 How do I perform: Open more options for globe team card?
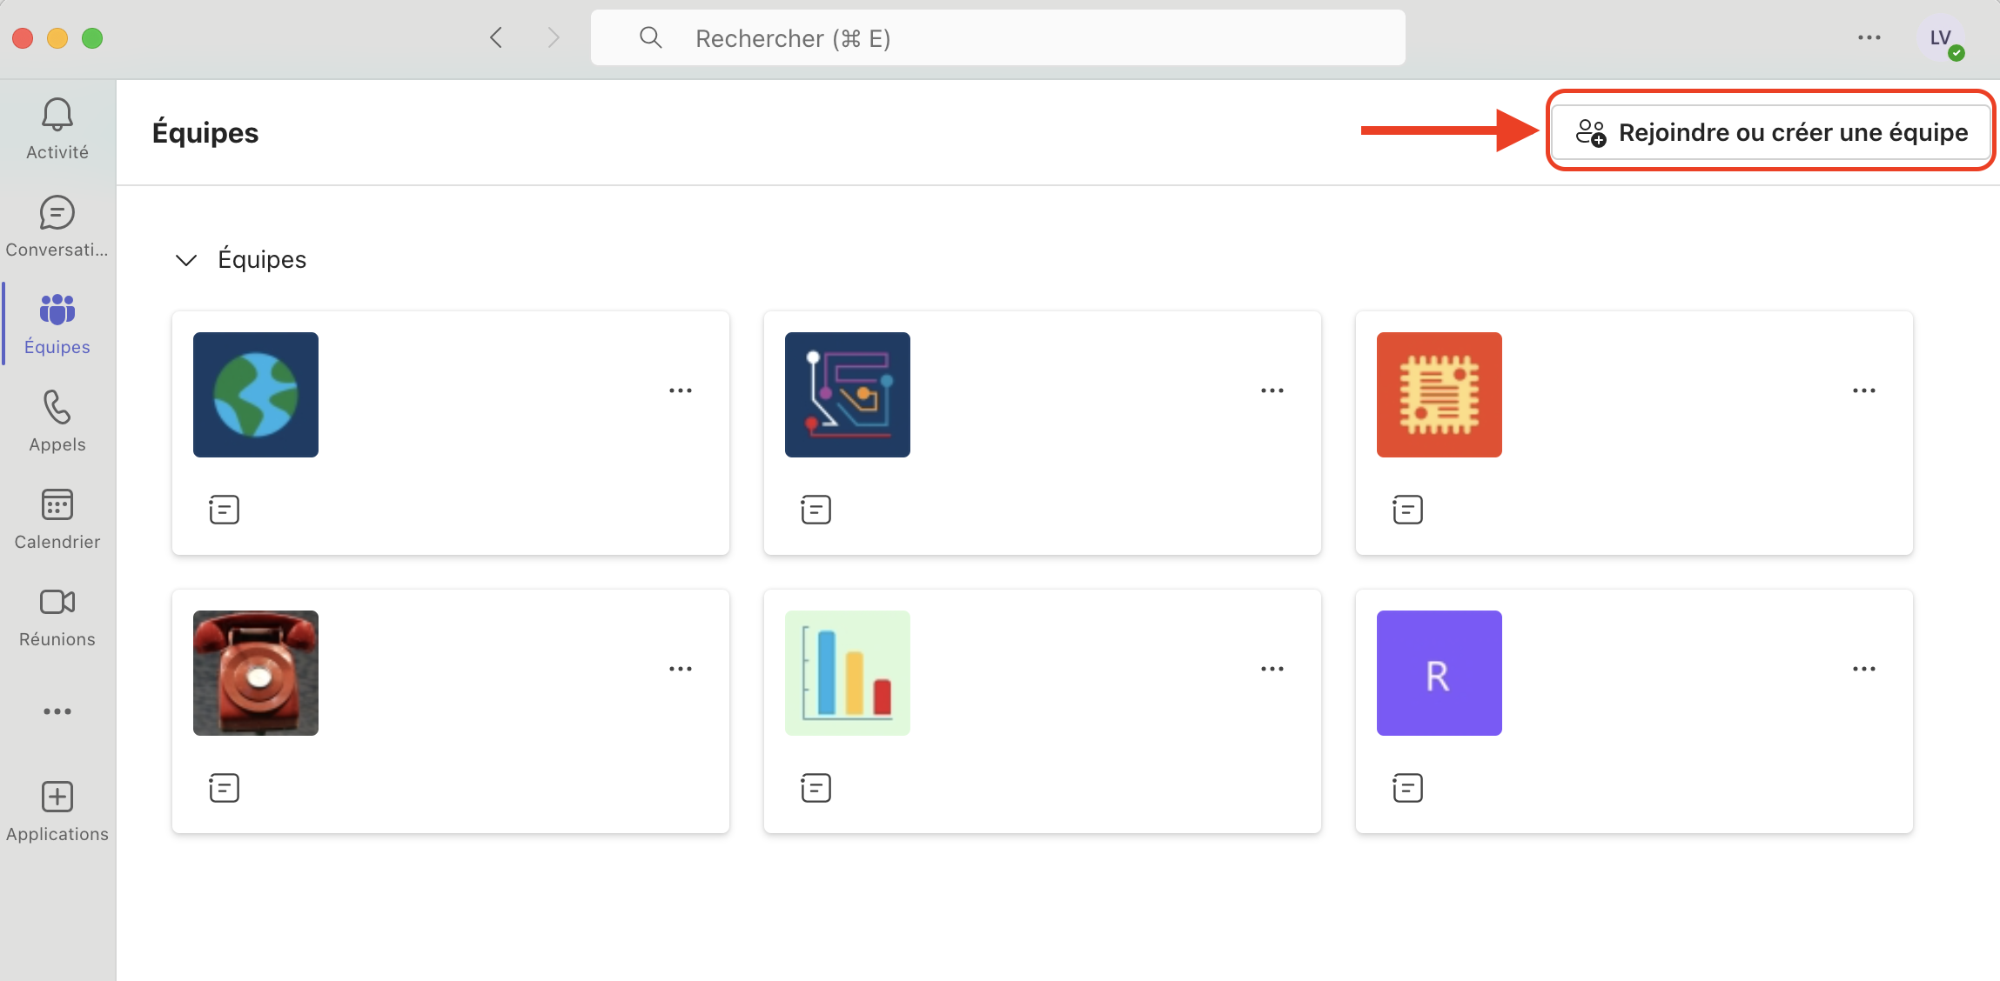click(681, 390)
